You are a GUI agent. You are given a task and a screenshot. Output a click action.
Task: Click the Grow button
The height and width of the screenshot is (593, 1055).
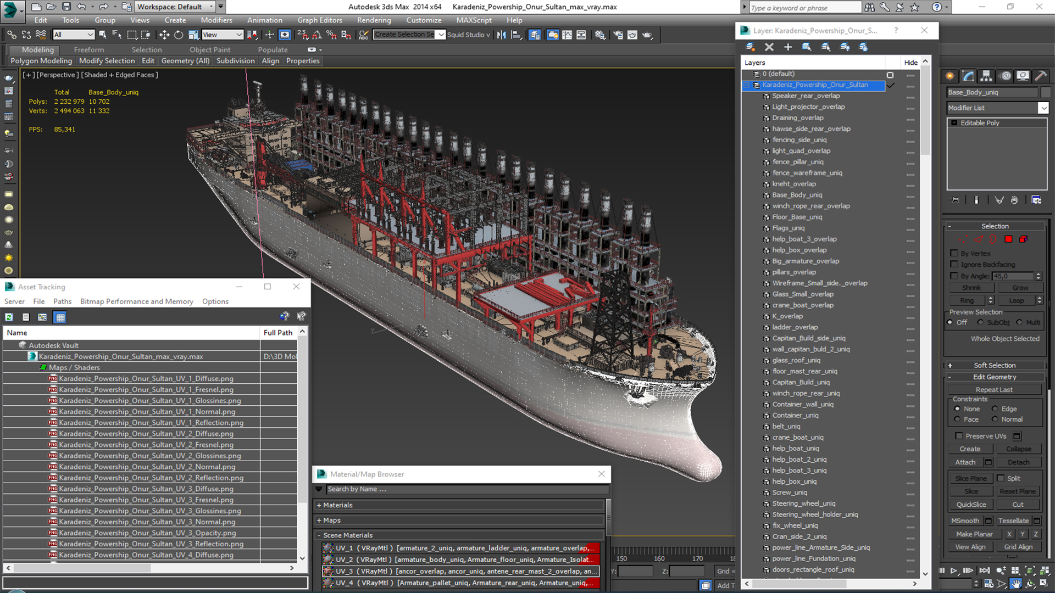[1020, 287]
